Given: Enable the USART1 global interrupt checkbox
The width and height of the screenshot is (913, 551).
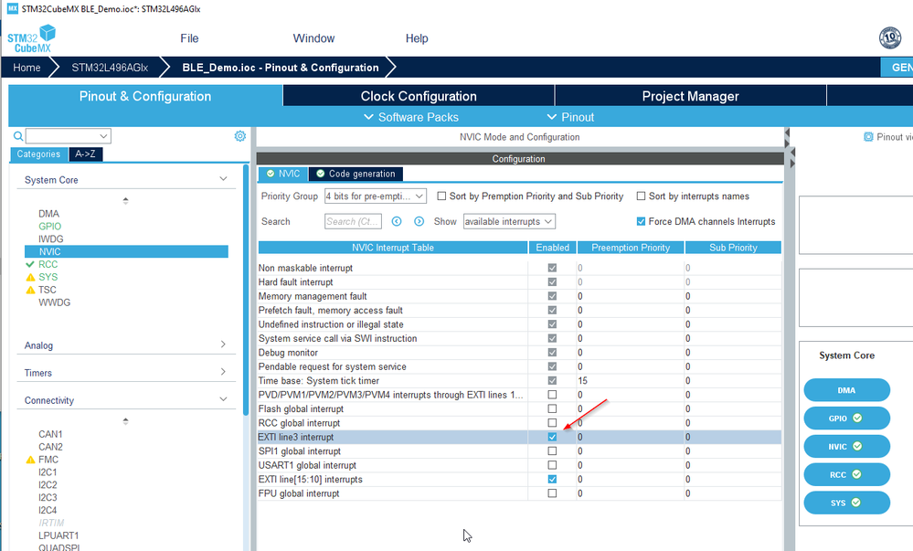Looking at the screenshot, I should (x=552, y=465).
